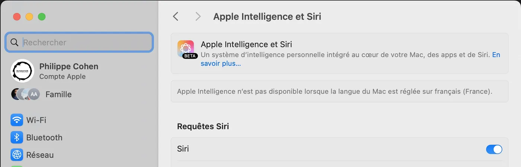Choose the Bluetooth text entry
The height and width of the screenshot is (167, 521).
[44, 138]
